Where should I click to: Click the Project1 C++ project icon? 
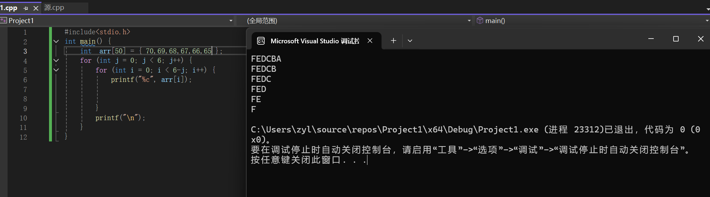pos(4,21)
